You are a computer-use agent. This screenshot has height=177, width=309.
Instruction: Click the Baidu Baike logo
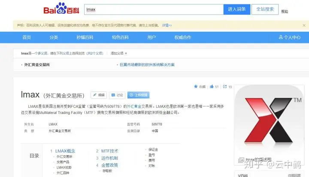point(61,9)
